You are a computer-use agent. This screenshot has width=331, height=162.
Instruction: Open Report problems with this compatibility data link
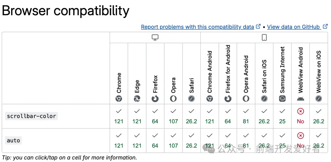tap(197, 27)
